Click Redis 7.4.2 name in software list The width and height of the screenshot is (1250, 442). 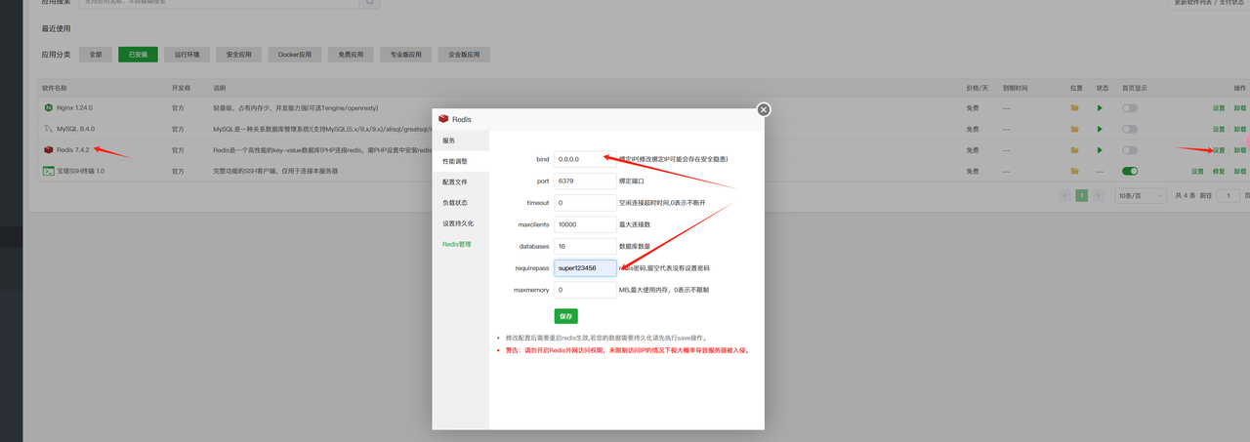point(73,150)
